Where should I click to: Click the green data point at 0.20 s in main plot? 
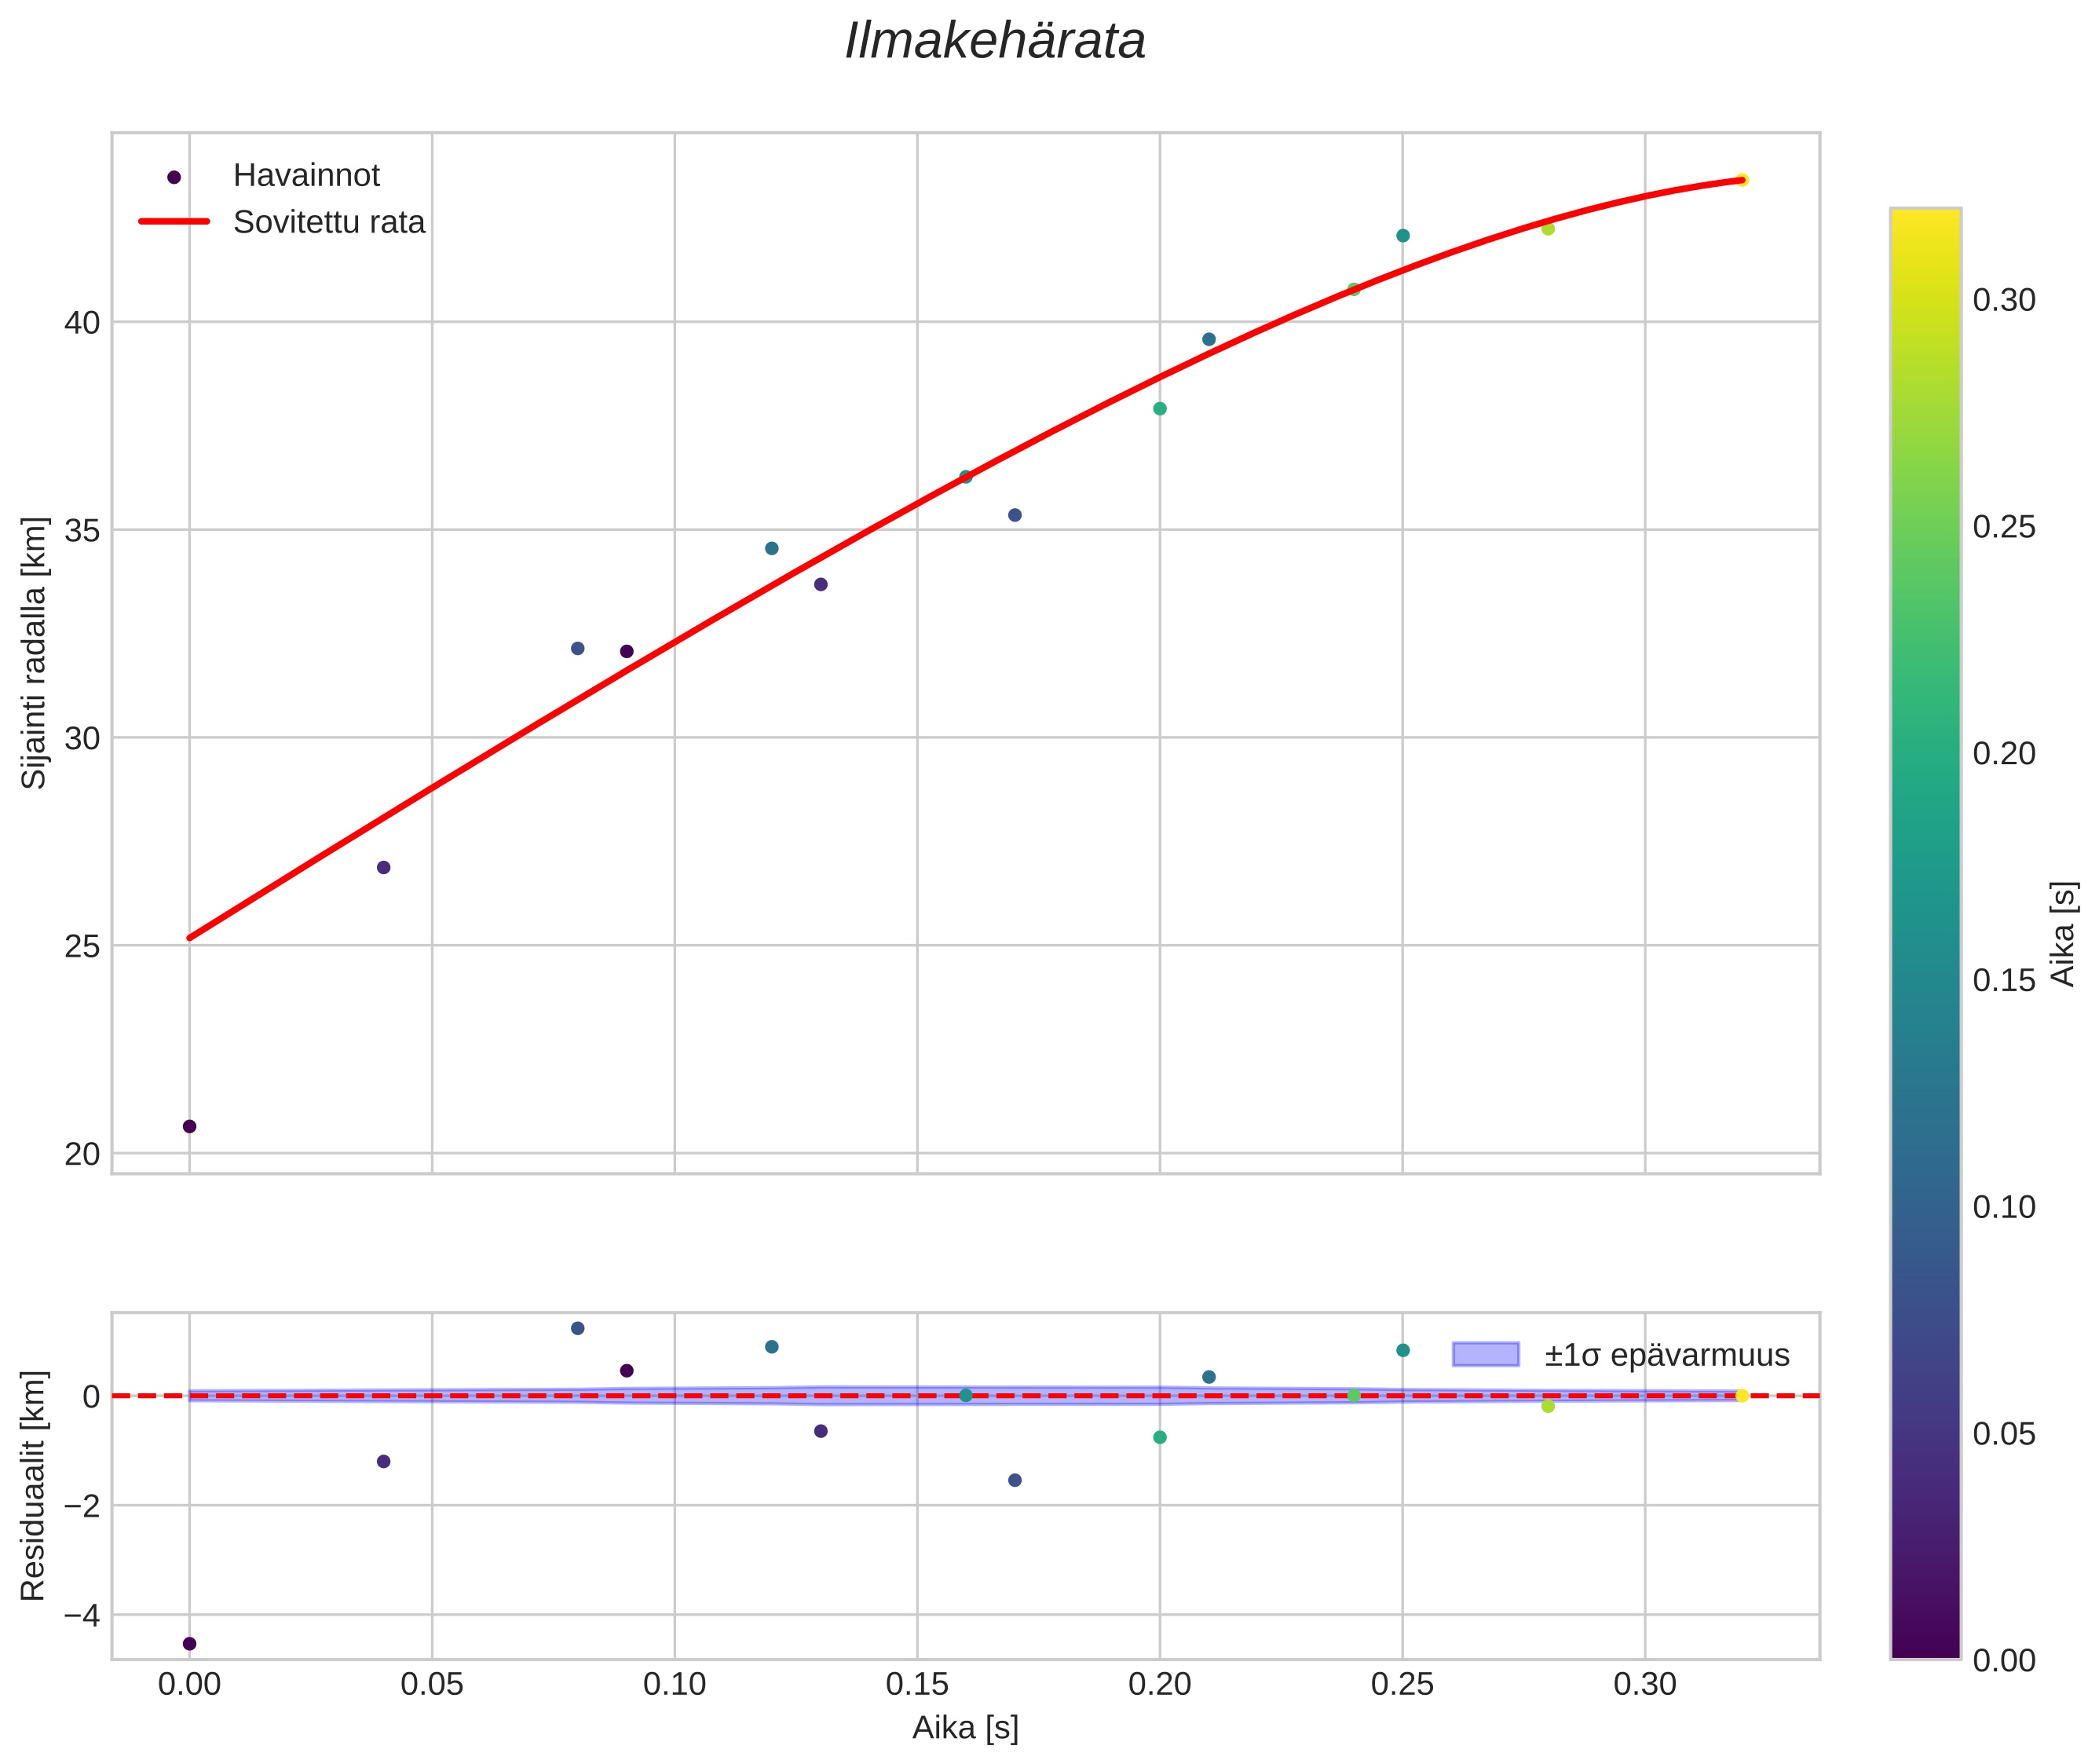(x=1160, y=408)
